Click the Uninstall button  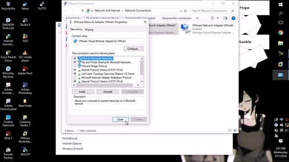click(107, 92)
